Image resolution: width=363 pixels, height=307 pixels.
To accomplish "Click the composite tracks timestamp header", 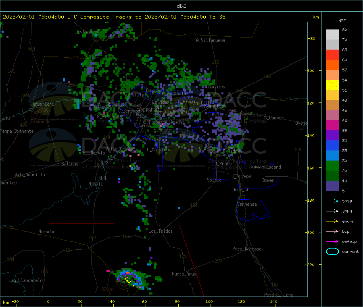I will [x=114, y=17].
